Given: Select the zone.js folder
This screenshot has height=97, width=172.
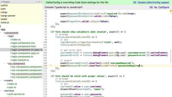Looking at the screenshot, I should click(5, 22).
